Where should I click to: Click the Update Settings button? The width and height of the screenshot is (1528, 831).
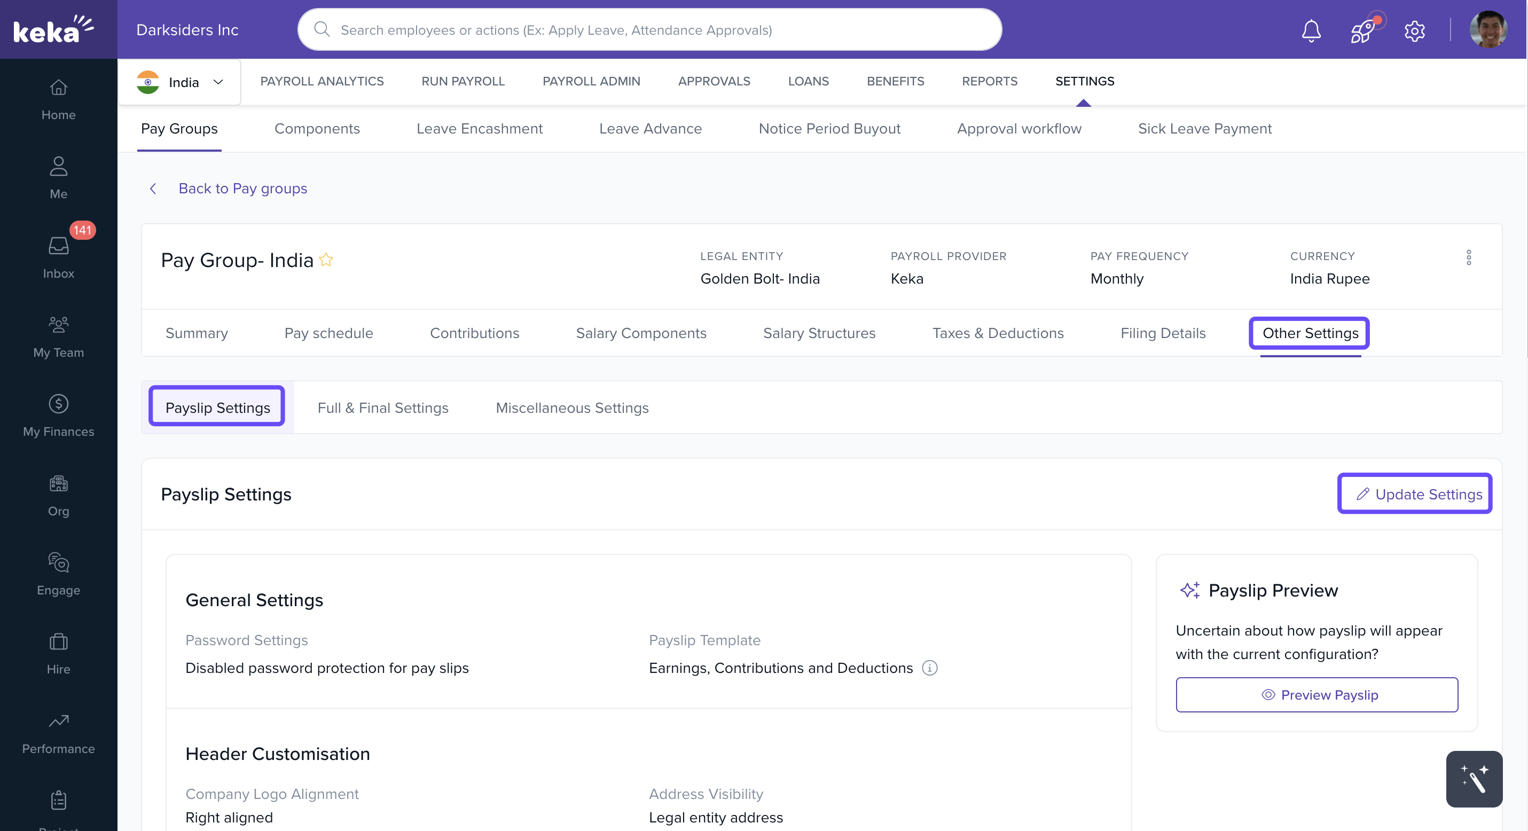pyautogui.click(x=1414, y=494)
